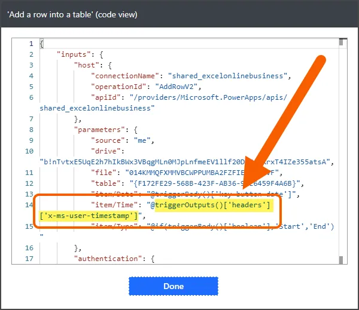Click line number 1 in the gutter
359x310 pixels.
click(31, 44)
